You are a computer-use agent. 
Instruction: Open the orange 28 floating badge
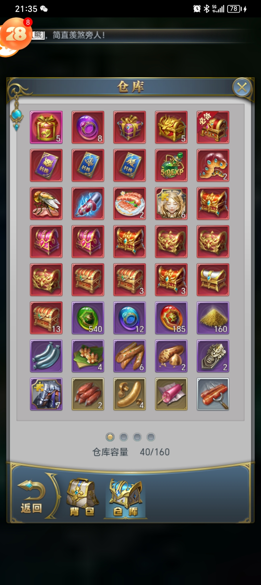click(x=15, y=35)
